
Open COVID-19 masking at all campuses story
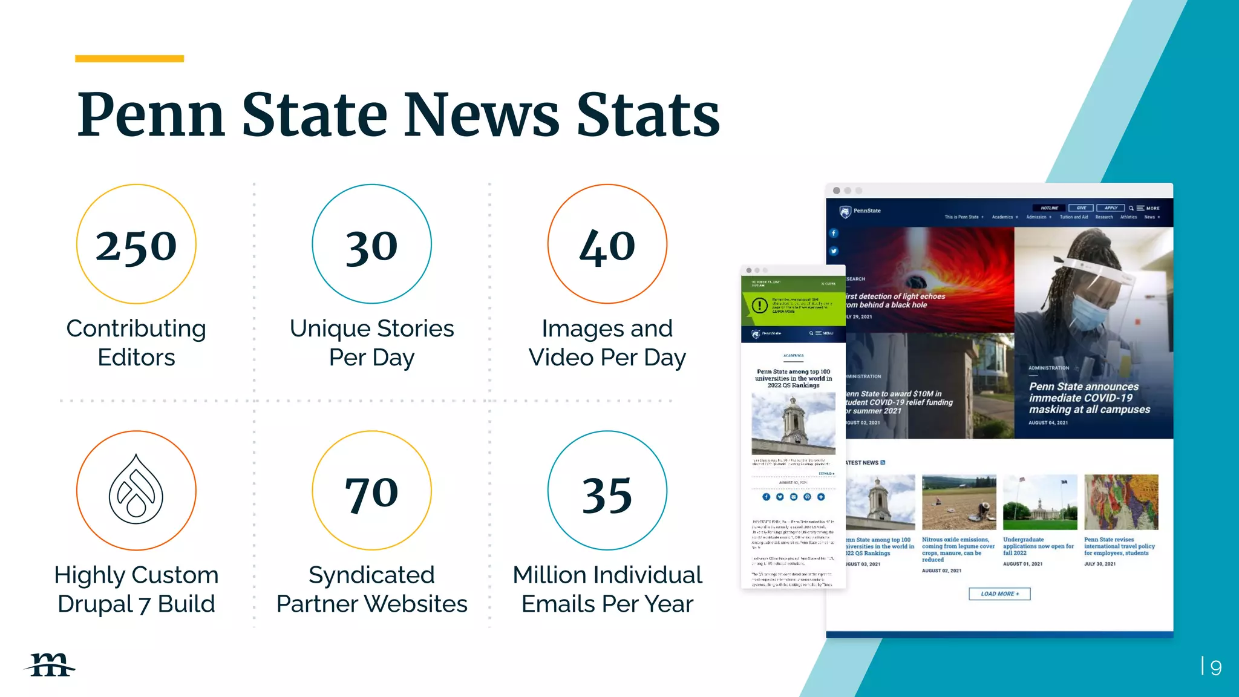[1090, 398]
